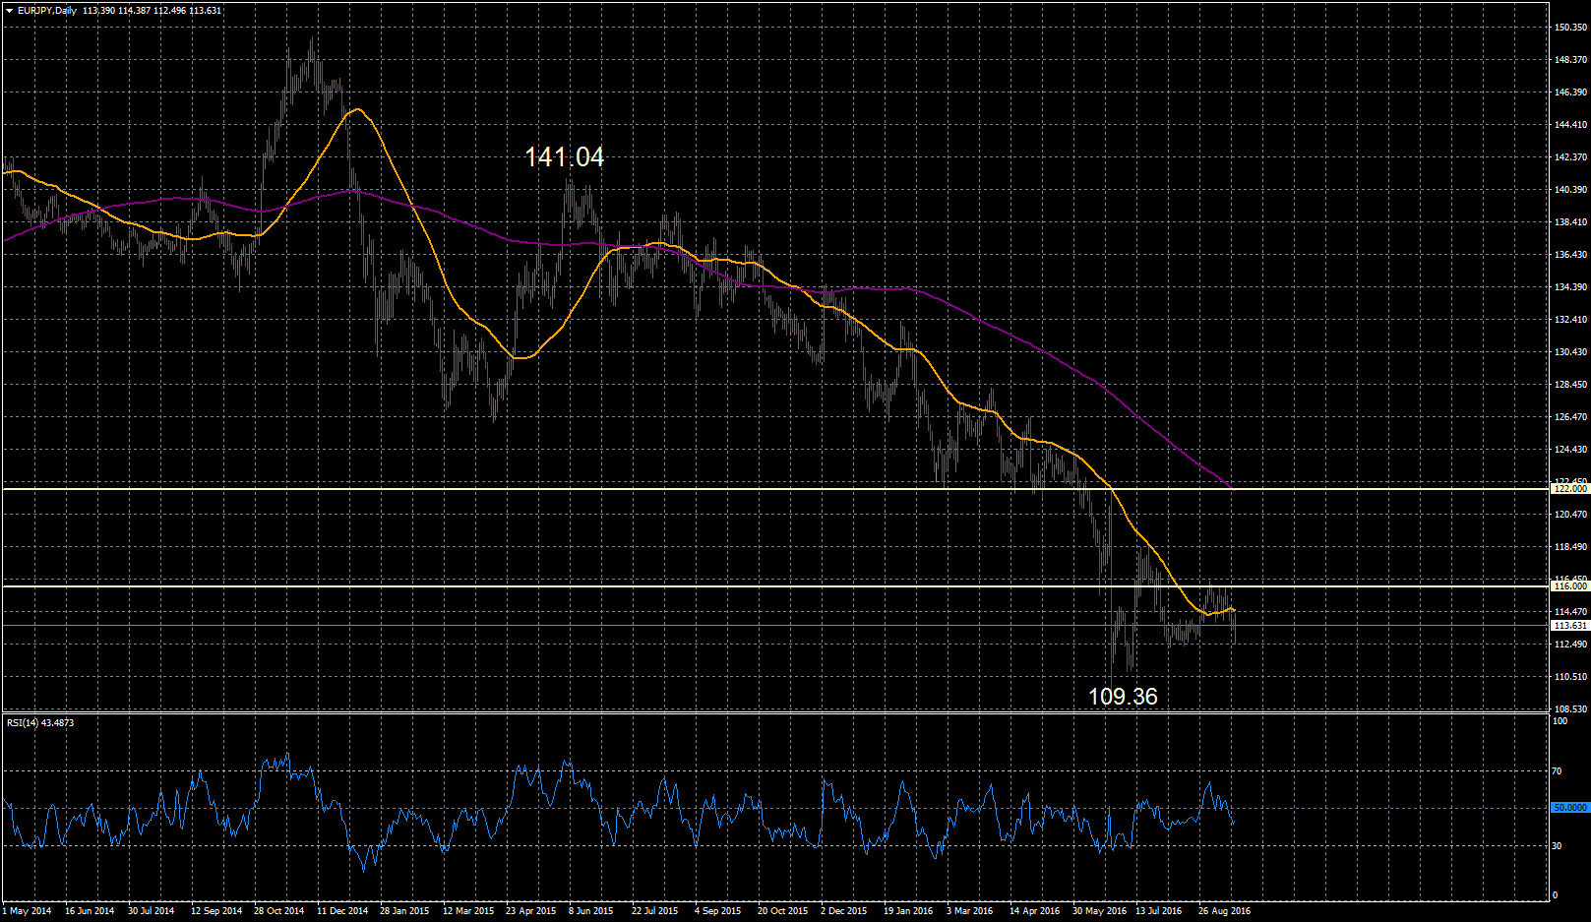This screenshot has height=922, width=1591.
Task: Click the 28 Oct 2014 date label
Action: point(279,911)
